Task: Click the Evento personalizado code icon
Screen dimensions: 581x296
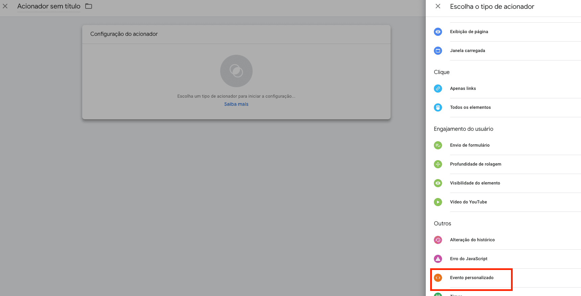Action: (x=438, y=278)
